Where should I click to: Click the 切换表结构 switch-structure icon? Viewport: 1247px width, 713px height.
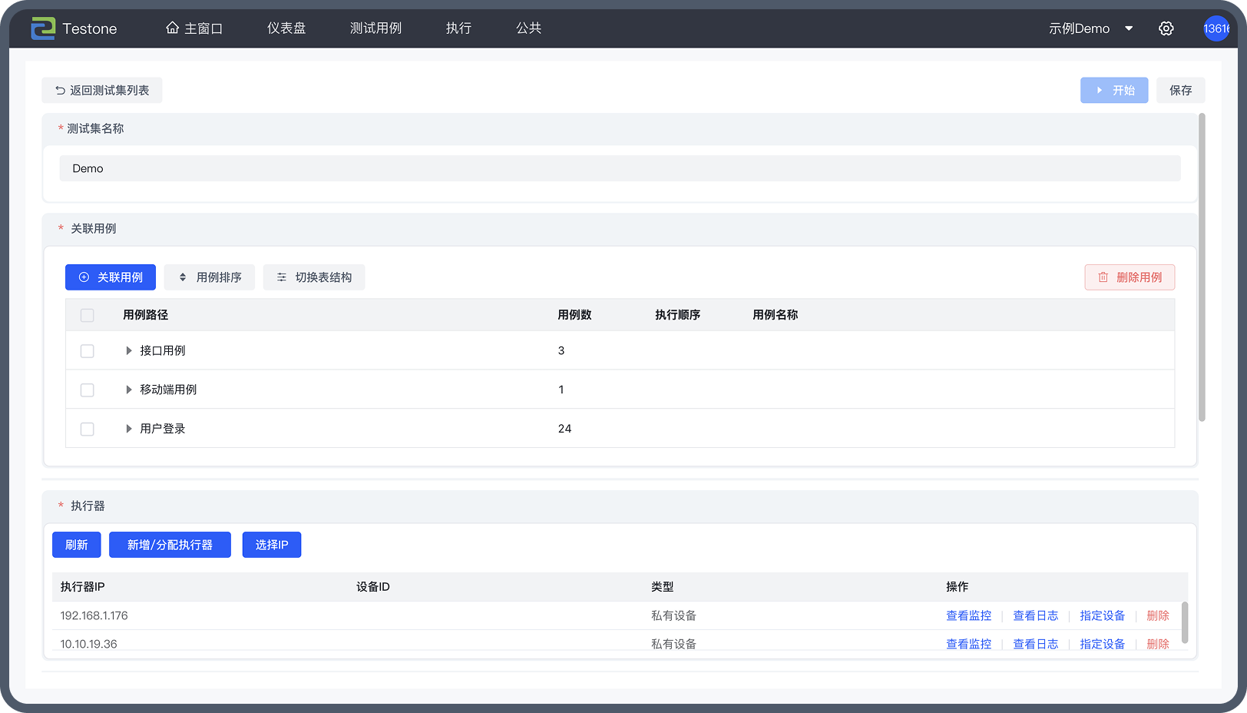282,277
